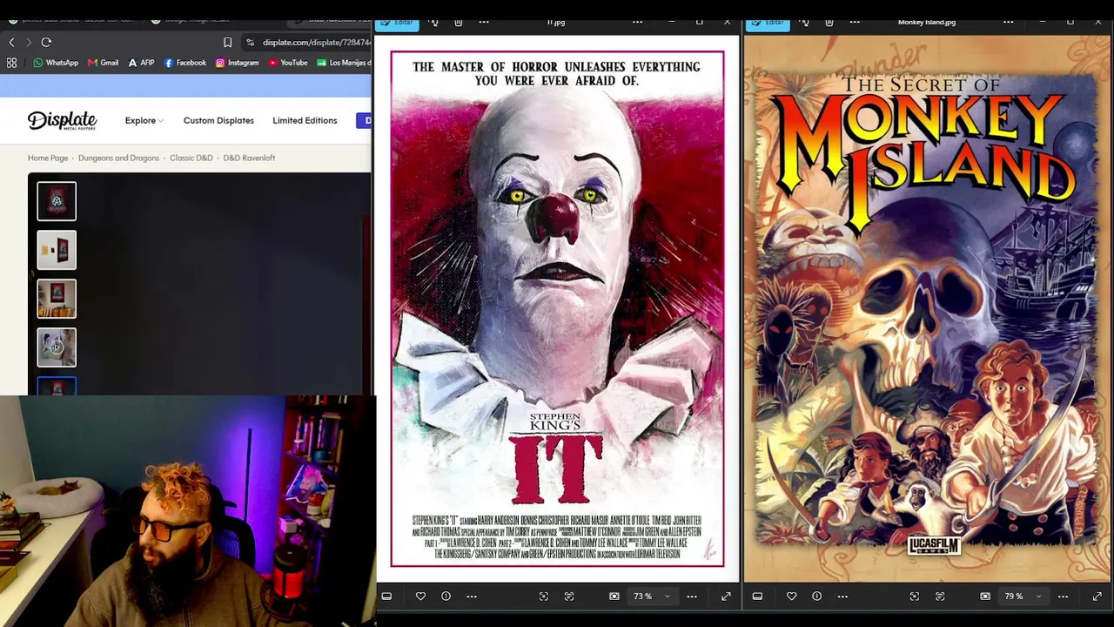Click the second scan-frame icon in IT.jpg viewer's bottom bar
Screen dimensions: 1114x627
tap(569, 597)
